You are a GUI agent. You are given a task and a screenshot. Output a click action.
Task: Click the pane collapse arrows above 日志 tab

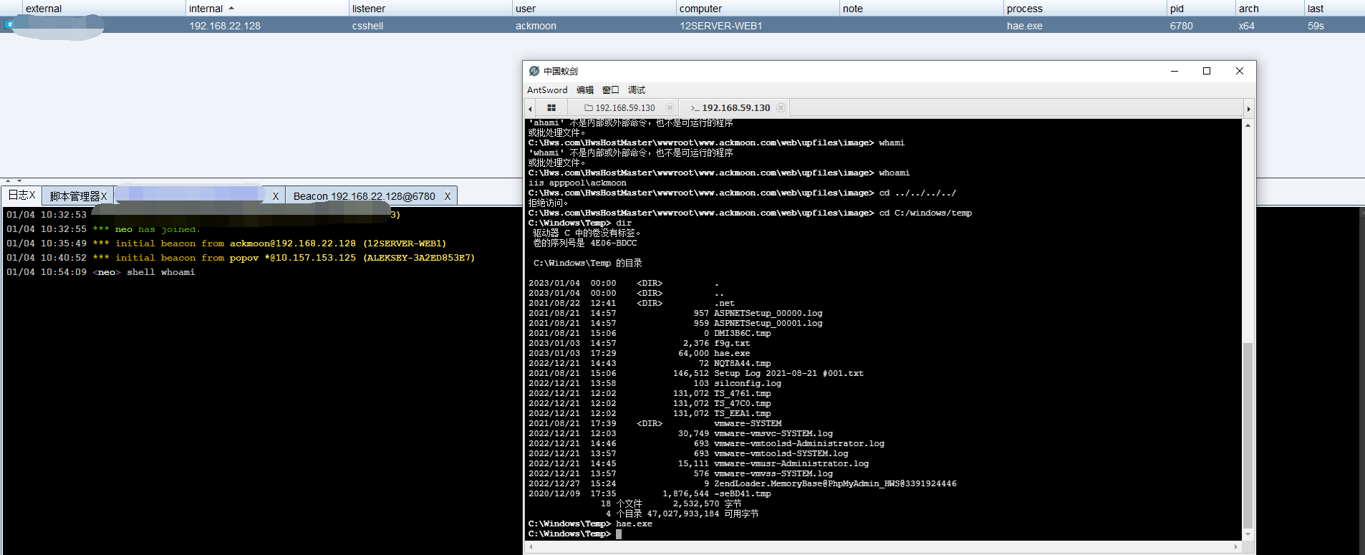pos(14,180)
